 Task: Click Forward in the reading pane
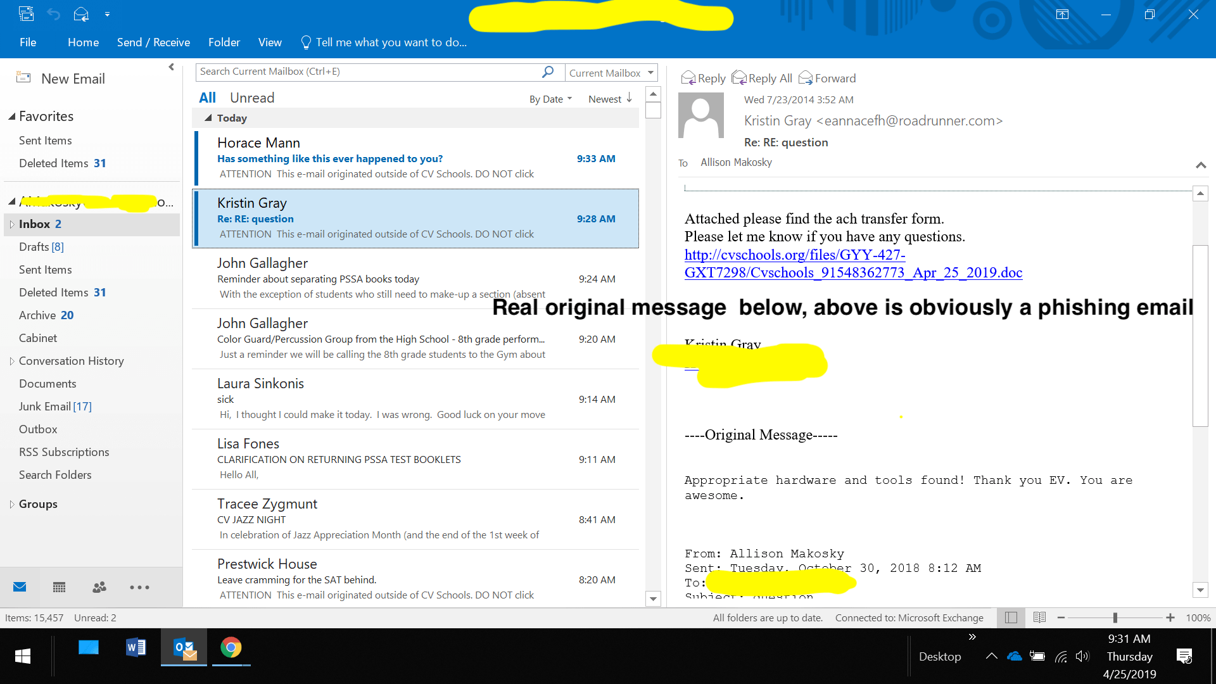tap(827, 78)
